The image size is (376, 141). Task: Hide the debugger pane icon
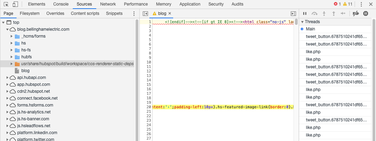[x=293, y=14]
